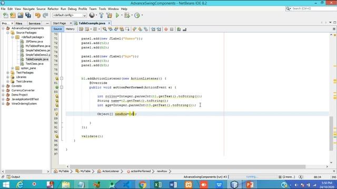Toggle the Source editor view
Screen dimensions: 337x189
coord(57,29)
